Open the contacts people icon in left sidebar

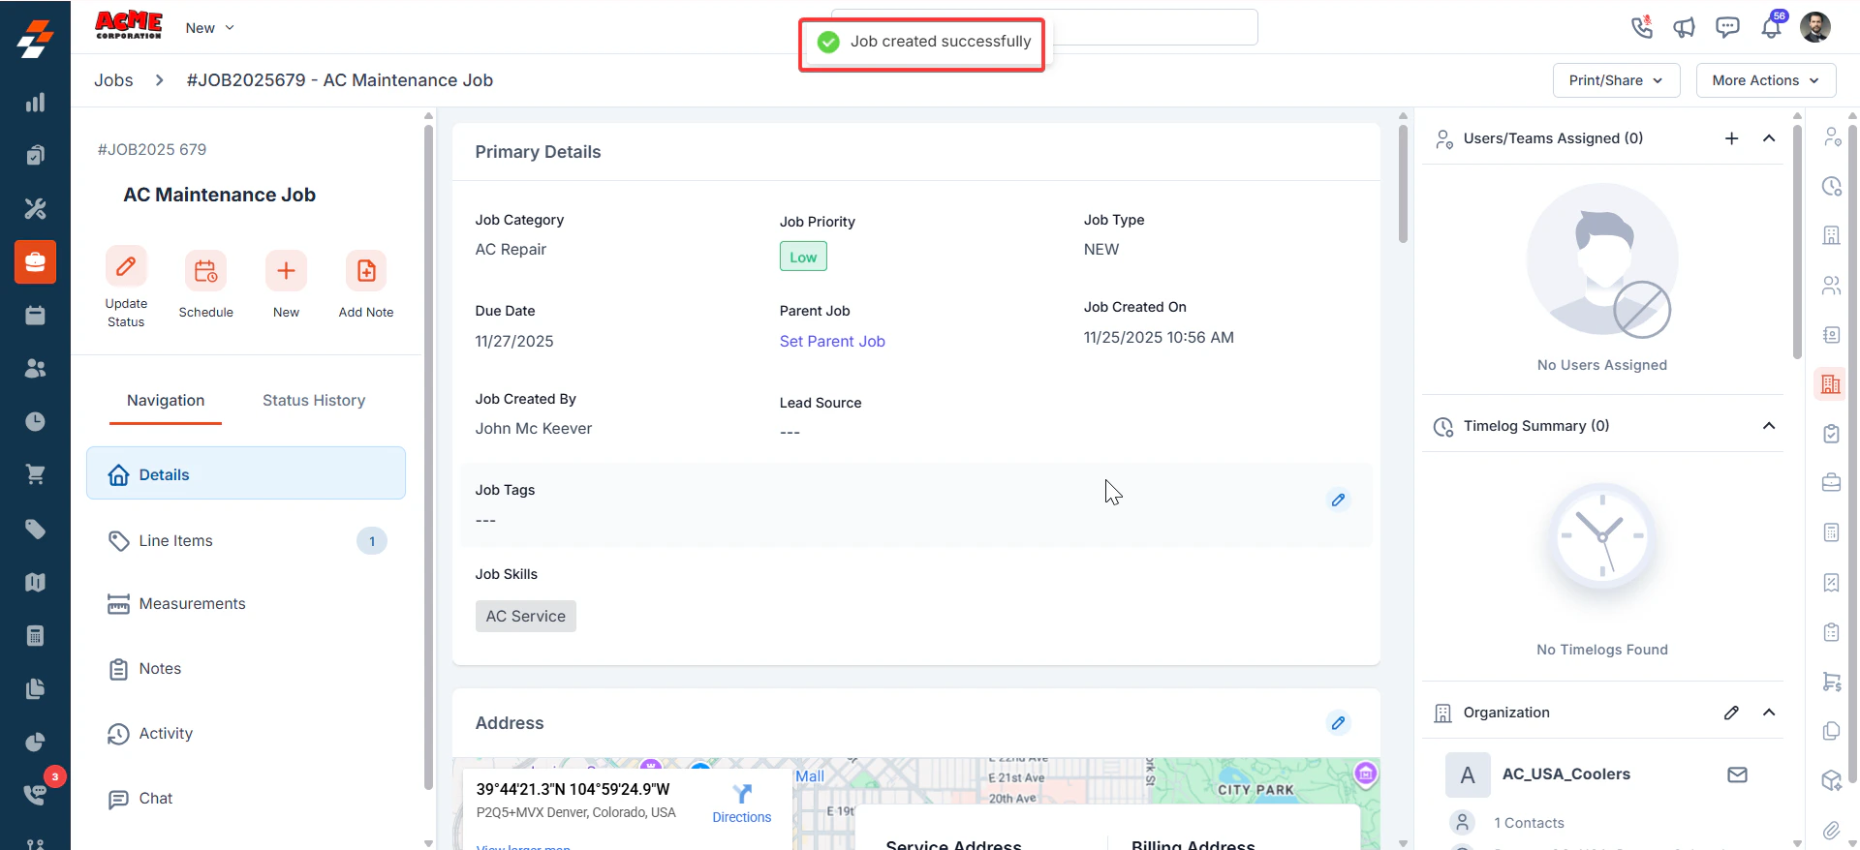click(35, 368)
